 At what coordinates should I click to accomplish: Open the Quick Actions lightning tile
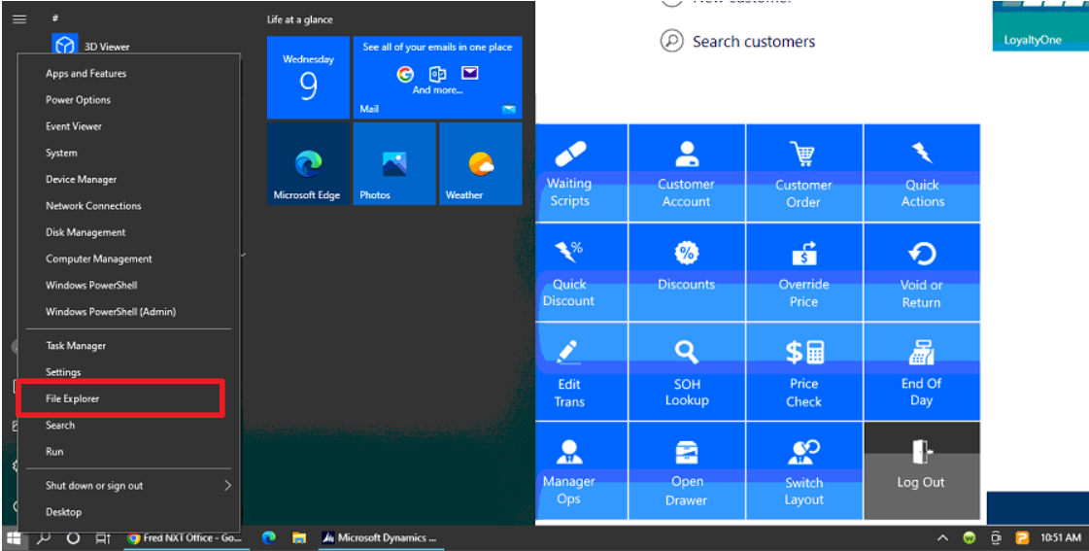coord(921,173)
